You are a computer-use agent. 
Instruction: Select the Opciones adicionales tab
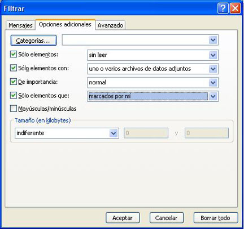(65, 24)
